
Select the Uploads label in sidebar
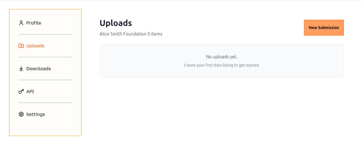35,46
